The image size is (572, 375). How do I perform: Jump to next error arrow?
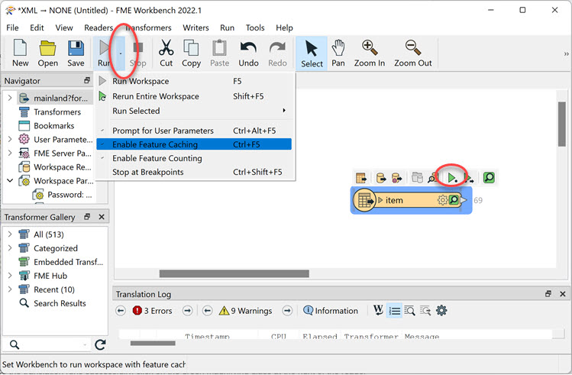188,311
